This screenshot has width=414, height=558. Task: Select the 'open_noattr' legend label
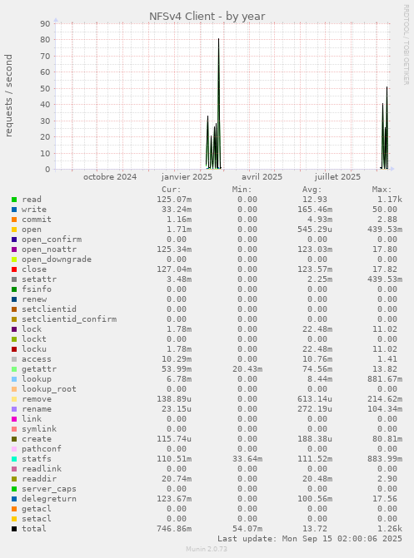click(x=49, y=249)
